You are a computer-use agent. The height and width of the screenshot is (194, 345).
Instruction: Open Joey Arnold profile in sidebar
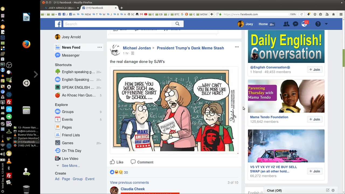click(68, 37)
